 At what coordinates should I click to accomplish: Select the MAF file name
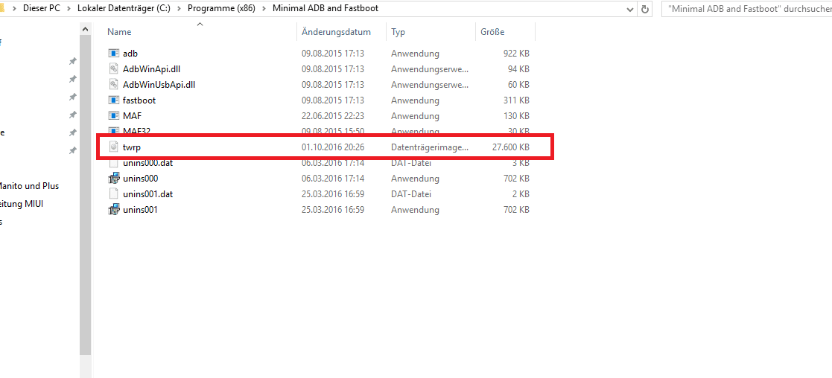click(132, 115)
